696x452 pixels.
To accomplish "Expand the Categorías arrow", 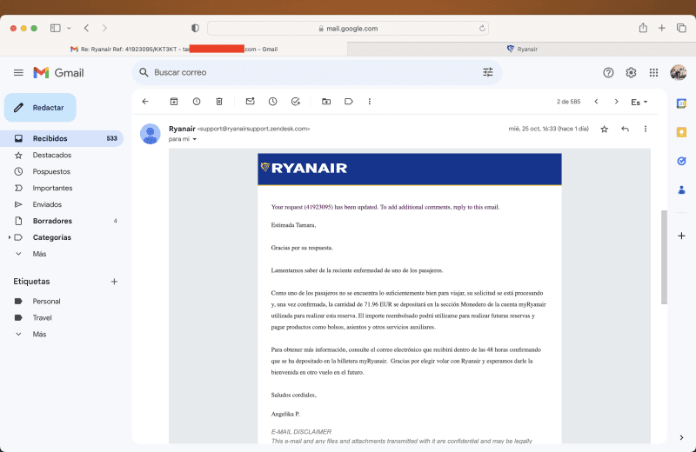I will (x=9, y=237).
